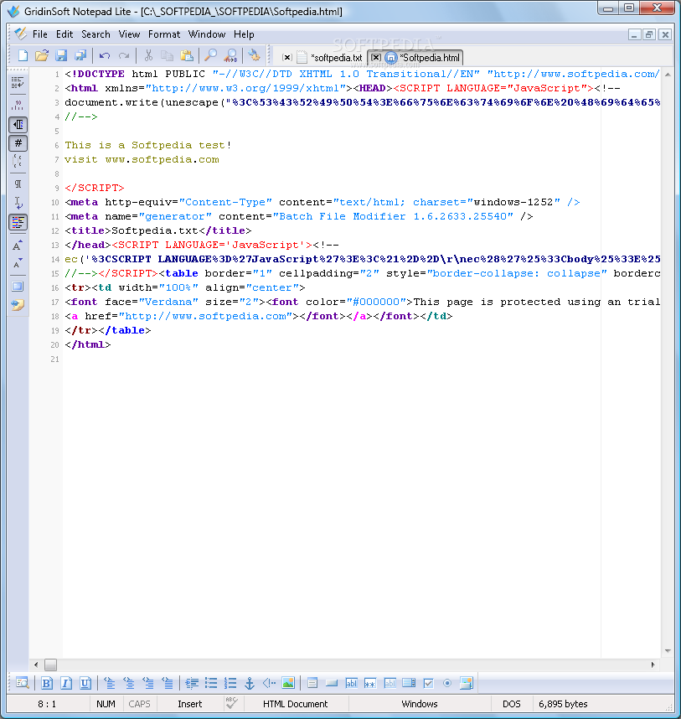Save the current file with the single floppy icon
Image resolution: width=681 pixels, height=719 pixels.
[61, 56]
